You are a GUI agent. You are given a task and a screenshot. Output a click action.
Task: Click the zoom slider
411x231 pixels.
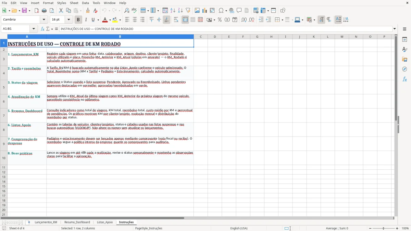pyautogui.click(x=384, y=228)
